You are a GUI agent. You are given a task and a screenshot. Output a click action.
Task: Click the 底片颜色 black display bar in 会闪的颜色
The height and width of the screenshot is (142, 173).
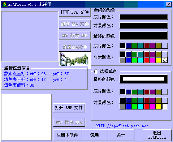144,17
